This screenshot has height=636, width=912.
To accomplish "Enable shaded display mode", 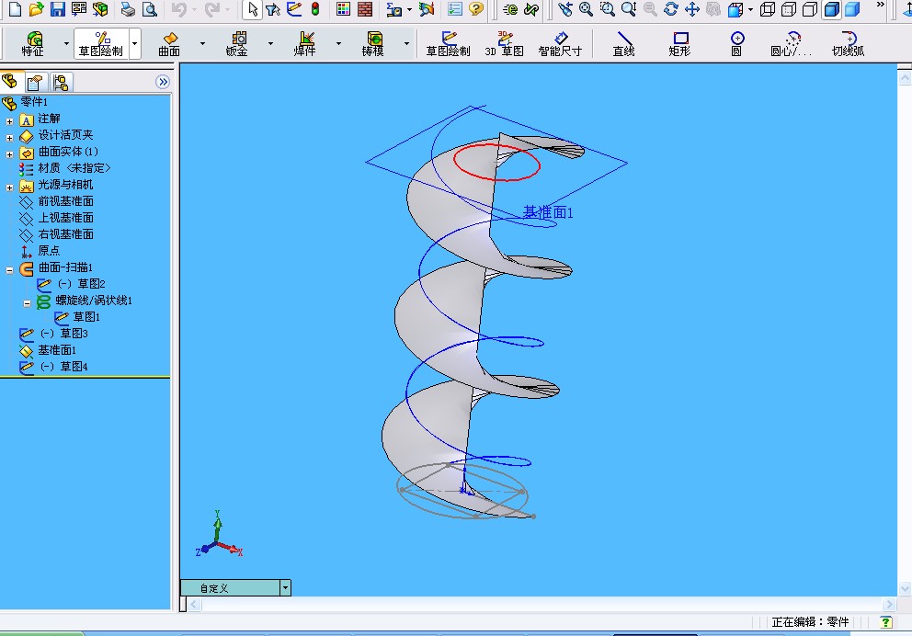I will [852, 8].
